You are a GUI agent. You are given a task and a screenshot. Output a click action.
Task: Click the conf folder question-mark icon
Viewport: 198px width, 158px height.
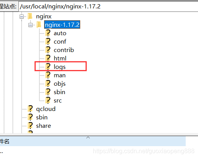pos(48,41)
